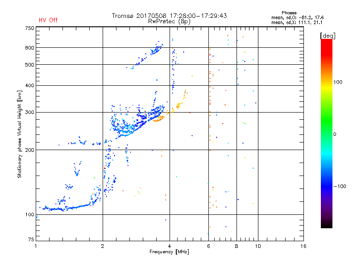Click the x-axis '6' frequency label
The image size is (357, 268).
pos(208,246)
